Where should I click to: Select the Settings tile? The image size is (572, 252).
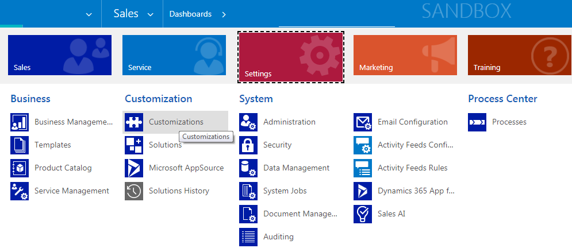(x=291, y=57)
